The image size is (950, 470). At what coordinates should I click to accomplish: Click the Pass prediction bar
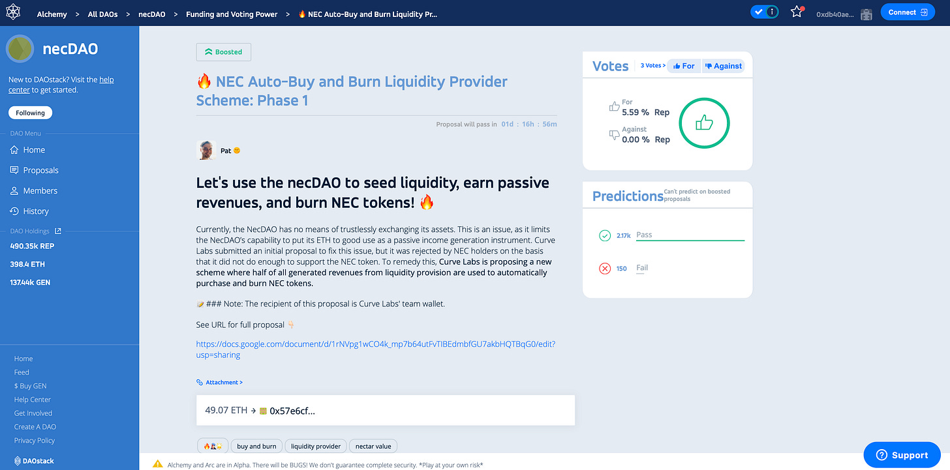pos(690,235)
